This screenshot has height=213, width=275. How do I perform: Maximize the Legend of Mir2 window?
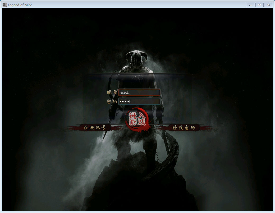(259, 5)
